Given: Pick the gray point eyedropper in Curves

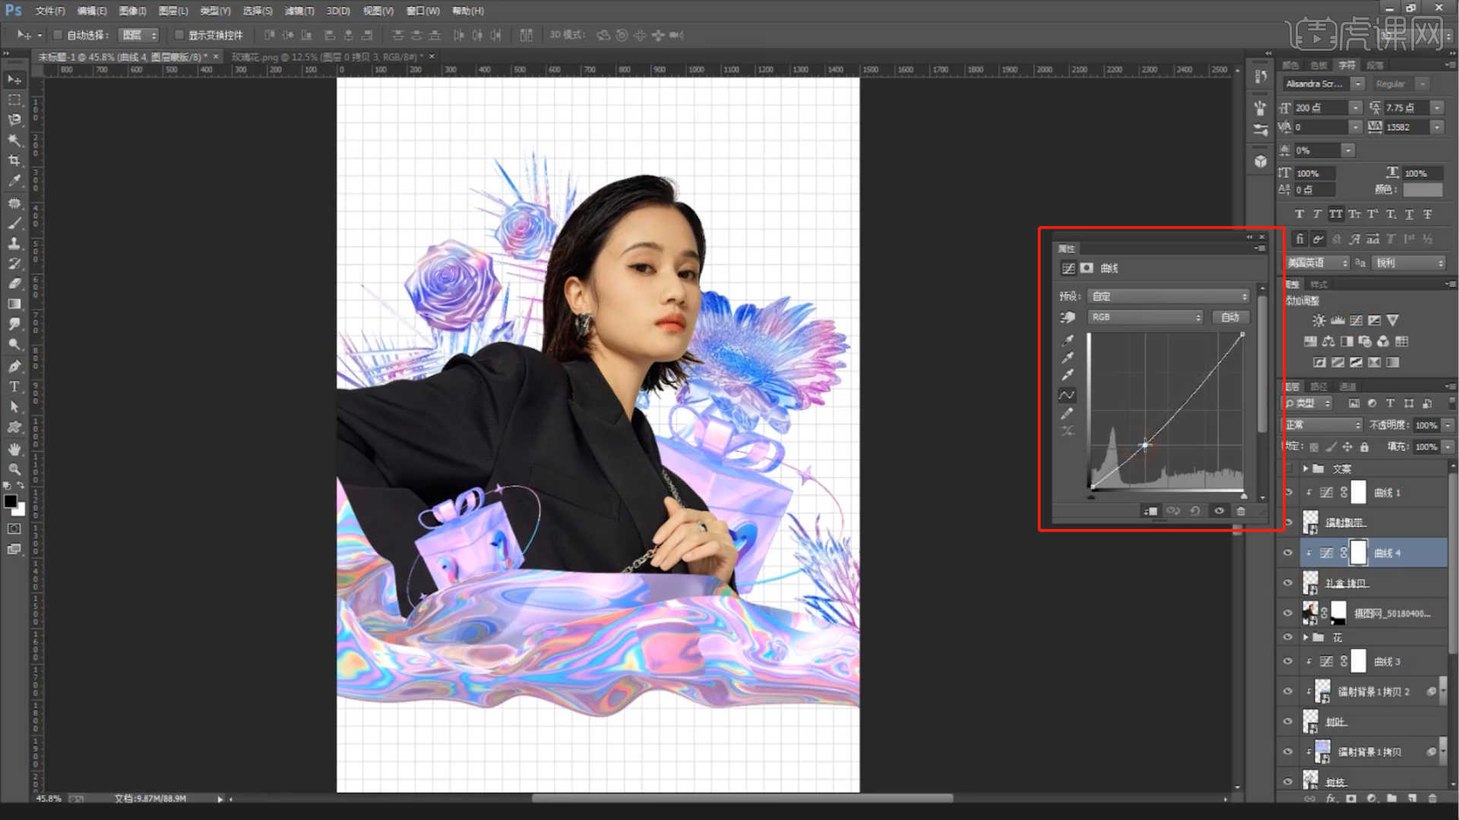Looking at the screenshot, I should [1068, 358].
